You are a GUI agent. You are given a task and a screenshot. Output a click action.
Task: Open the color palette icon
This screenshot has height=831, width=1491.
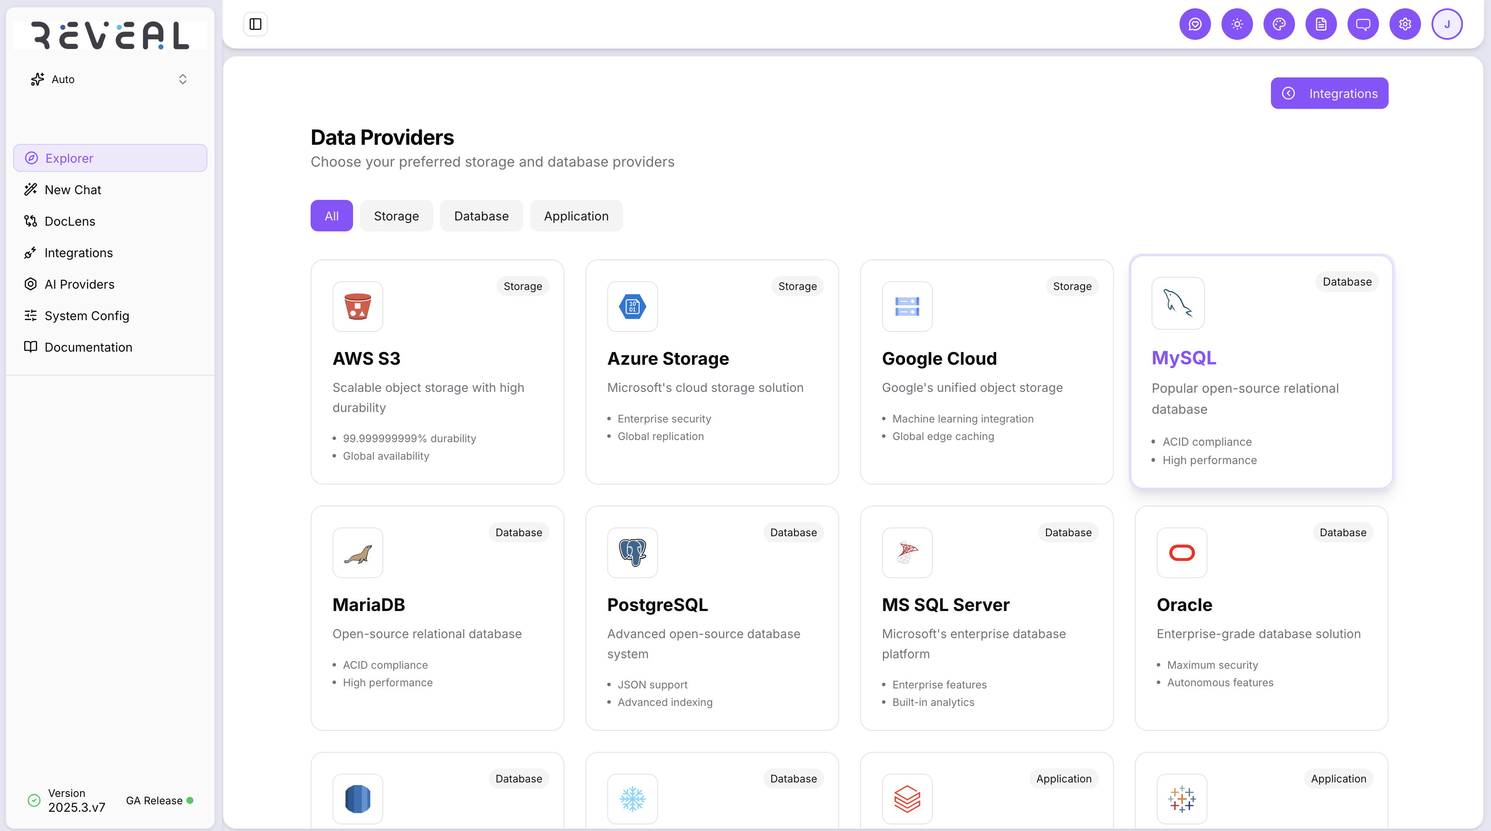(1279, 24)
